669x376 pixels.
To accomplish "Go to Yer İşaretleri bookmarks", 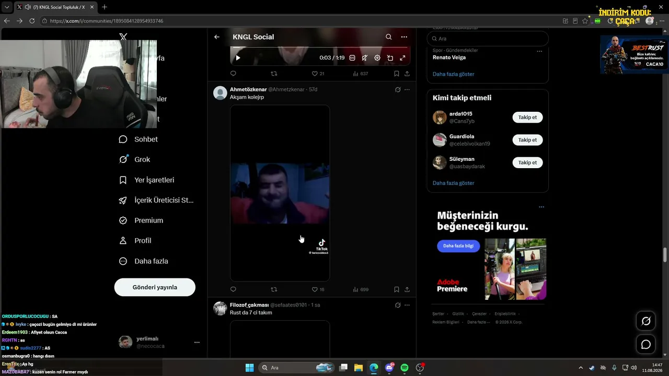I will pos(147,180).
